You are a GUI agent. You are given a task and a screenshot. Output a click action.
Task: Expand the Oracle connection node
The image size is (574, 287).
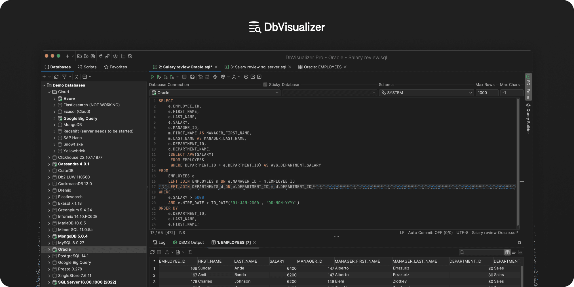(49, 250)
